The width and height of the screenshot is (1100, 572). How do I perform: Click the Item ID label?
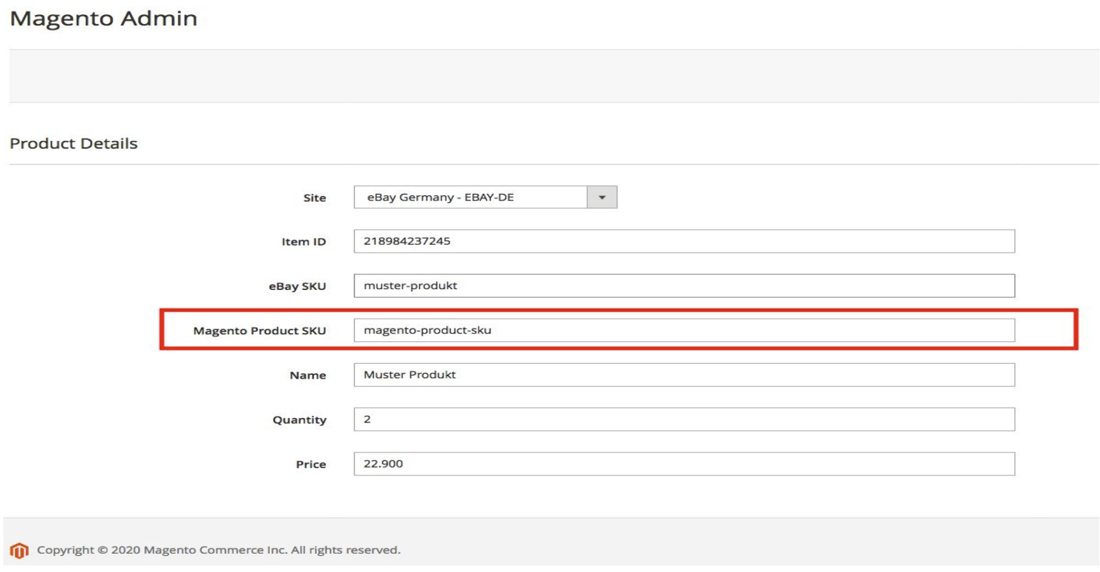tap(303, 242)
